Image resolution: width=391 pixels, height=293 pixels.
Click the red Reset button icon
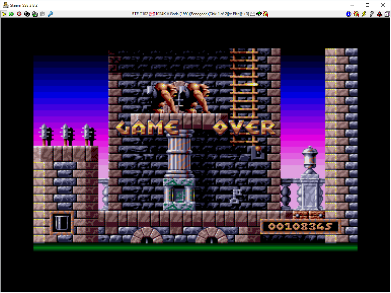tap(19, 14)
